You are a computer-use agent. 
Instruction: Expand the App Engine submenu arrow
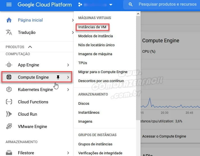tap(68, 65)
